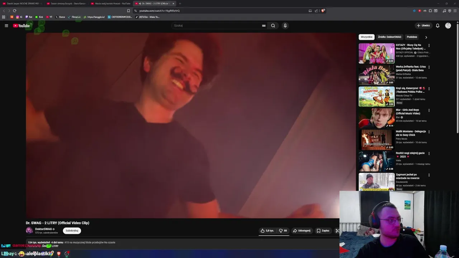Image resolution: width=459 pixels, height=258 pixels.
Task: Click the red record extension icon
Action: (x=420, y=11)
